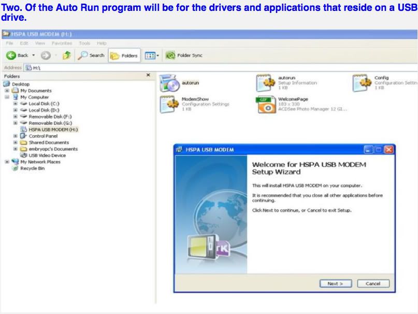This screenshot has height=314, width=418.
Task: Select embryopc's Documents in tree
Action: point(49,149)
